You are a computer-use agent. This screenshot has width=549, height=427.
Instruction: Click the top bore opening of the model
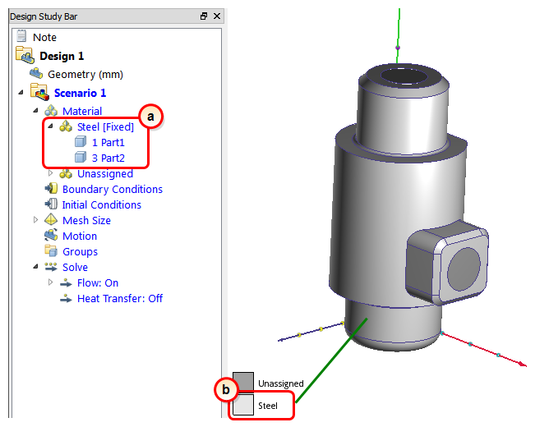point(404,76)
